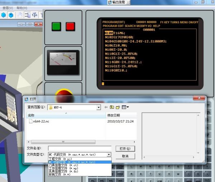This screenshot has width=215, height=182.
Task: Click the 取消 cancel button
Action: [125, 156]
